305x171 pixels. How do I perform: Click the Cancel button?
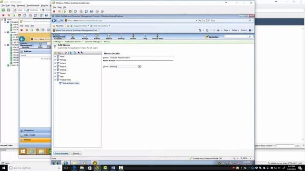tap(76, 153)
